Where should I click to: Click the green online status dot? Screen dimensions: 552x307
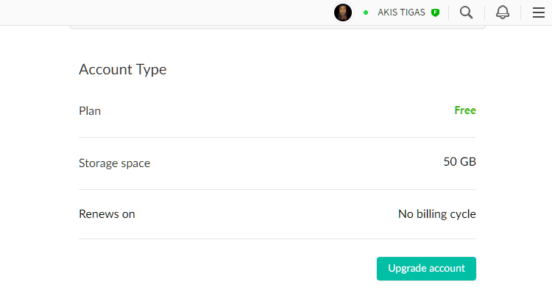[366, 13]
